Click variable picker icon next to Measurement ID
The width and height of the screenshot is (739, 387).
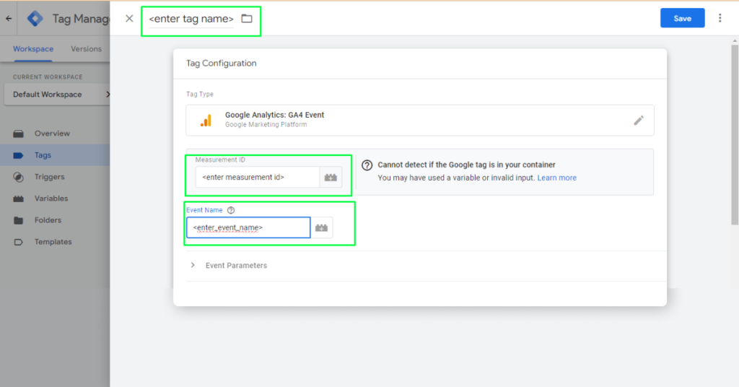pos(331,177)
